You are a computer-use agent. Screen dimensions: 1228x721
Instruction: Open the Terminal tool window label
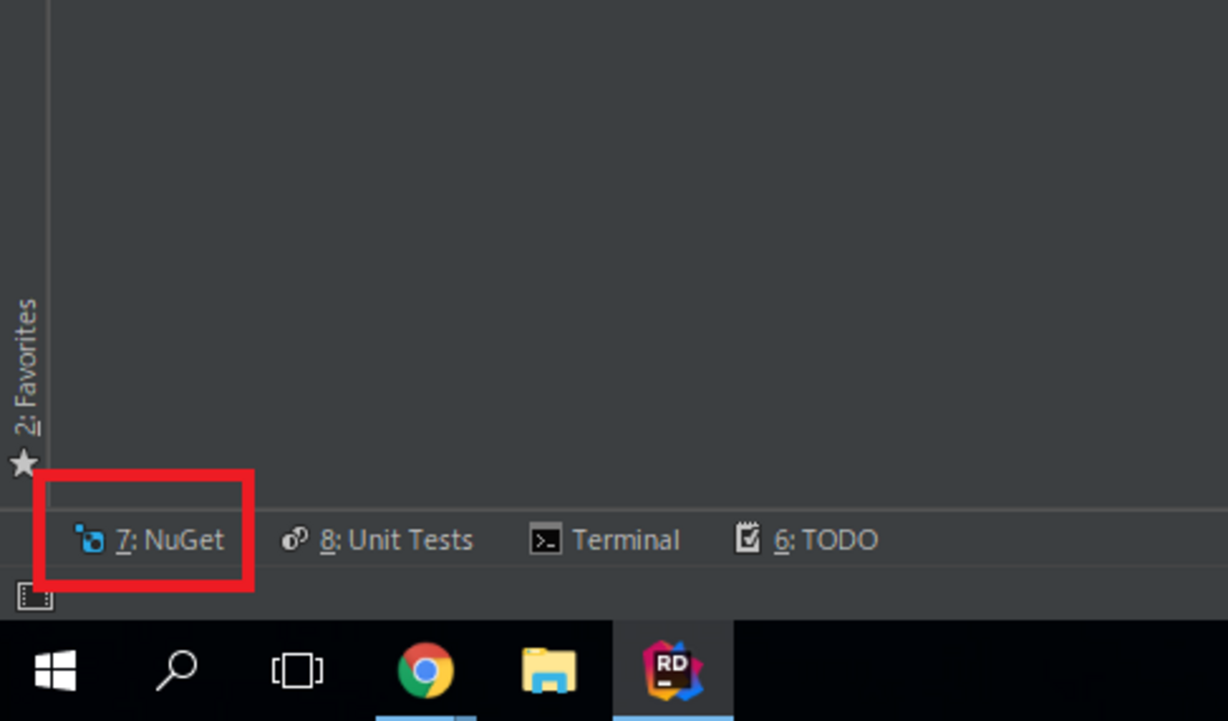[626, 541]
